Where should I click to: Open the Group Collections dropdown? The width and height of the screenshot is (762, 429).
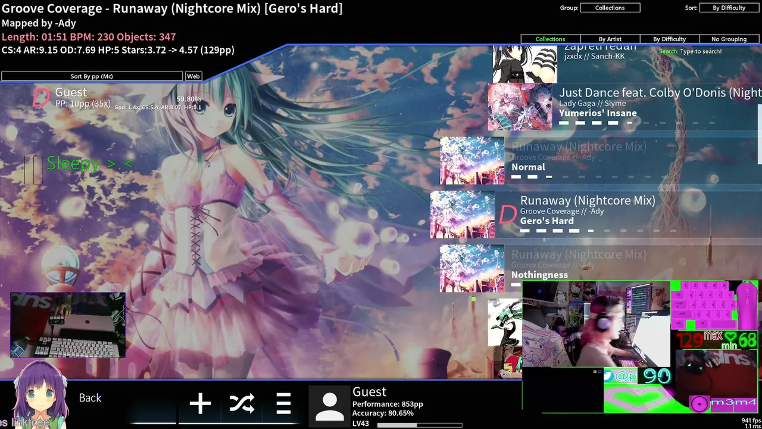click(610, 8)
